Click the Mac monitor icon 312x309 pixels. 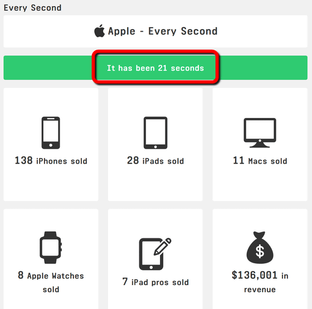tap(260, 133)
